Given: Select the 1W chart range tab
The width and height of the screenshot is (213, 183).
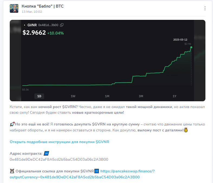Looking at the screenshot, I should tap(73, 96).
